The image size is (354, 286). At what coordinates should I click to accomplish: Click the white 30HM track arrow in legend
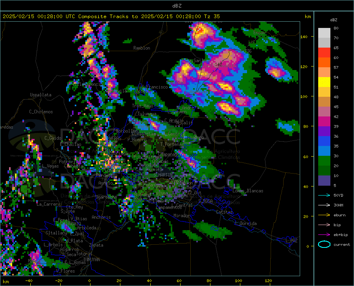point(324,205)
